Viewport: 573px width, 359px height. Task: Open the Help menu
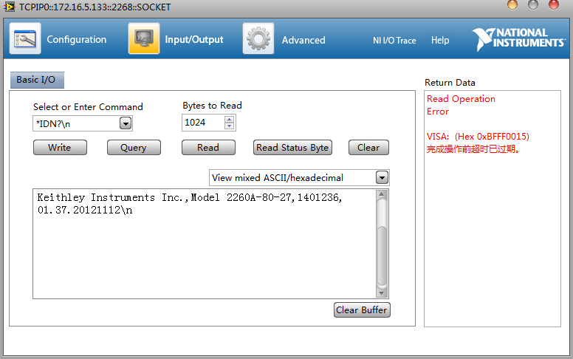440,40
